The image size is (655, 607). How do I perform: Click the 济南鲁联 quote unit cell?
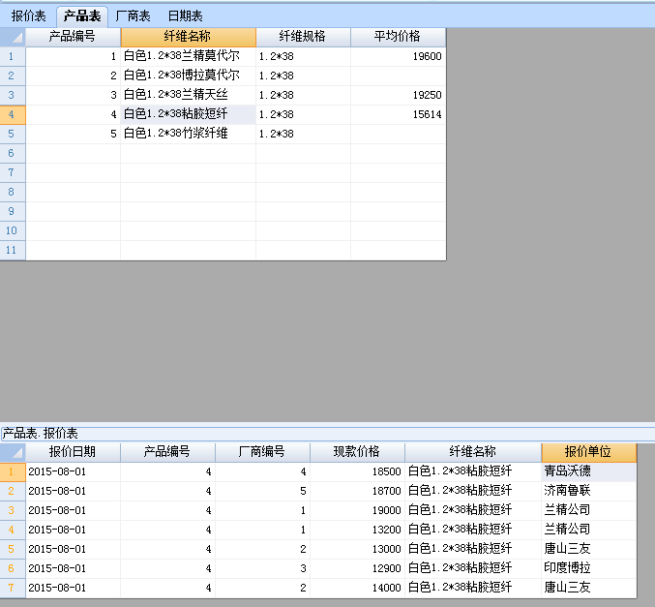click(x=588, y=491)
